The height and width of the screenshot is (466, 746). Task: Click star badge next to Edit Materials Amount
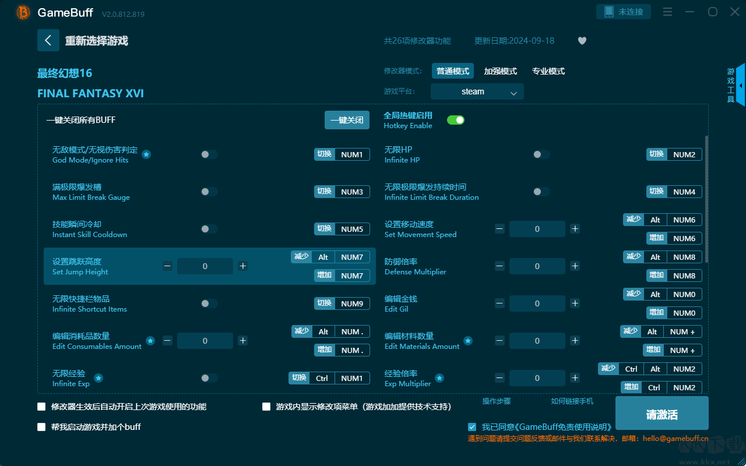[x=468, y=341]
